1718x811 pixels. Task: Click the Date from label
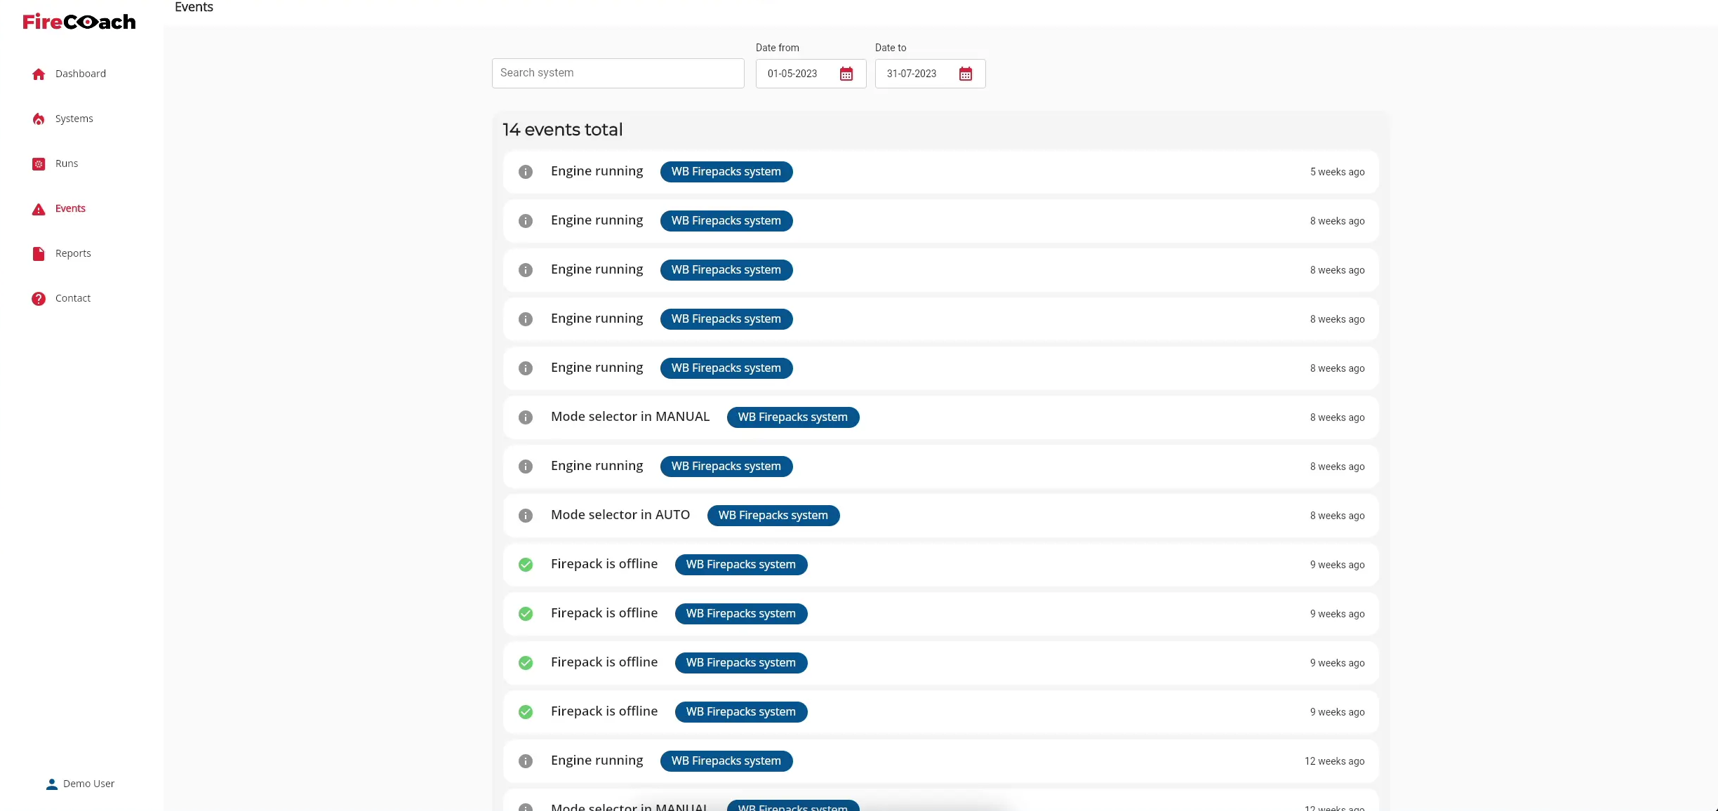pos(777,48)
